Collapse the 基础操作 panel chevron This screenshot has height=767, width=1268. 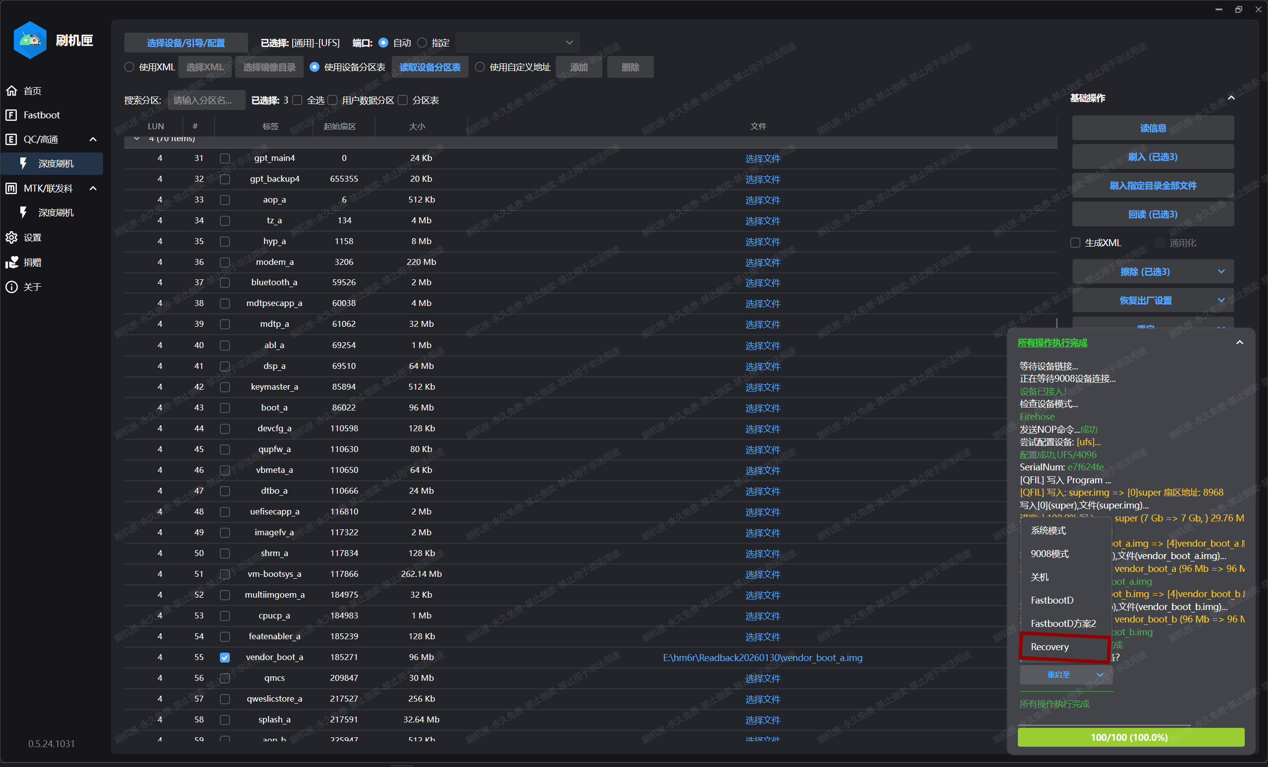(1231, 98)
